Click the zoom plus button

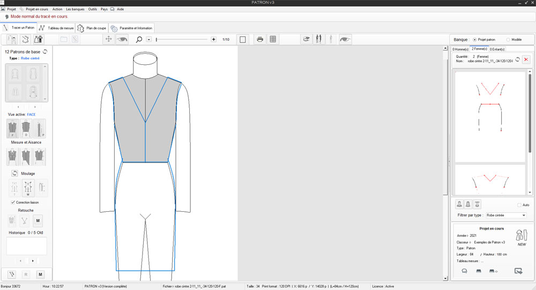214,39
